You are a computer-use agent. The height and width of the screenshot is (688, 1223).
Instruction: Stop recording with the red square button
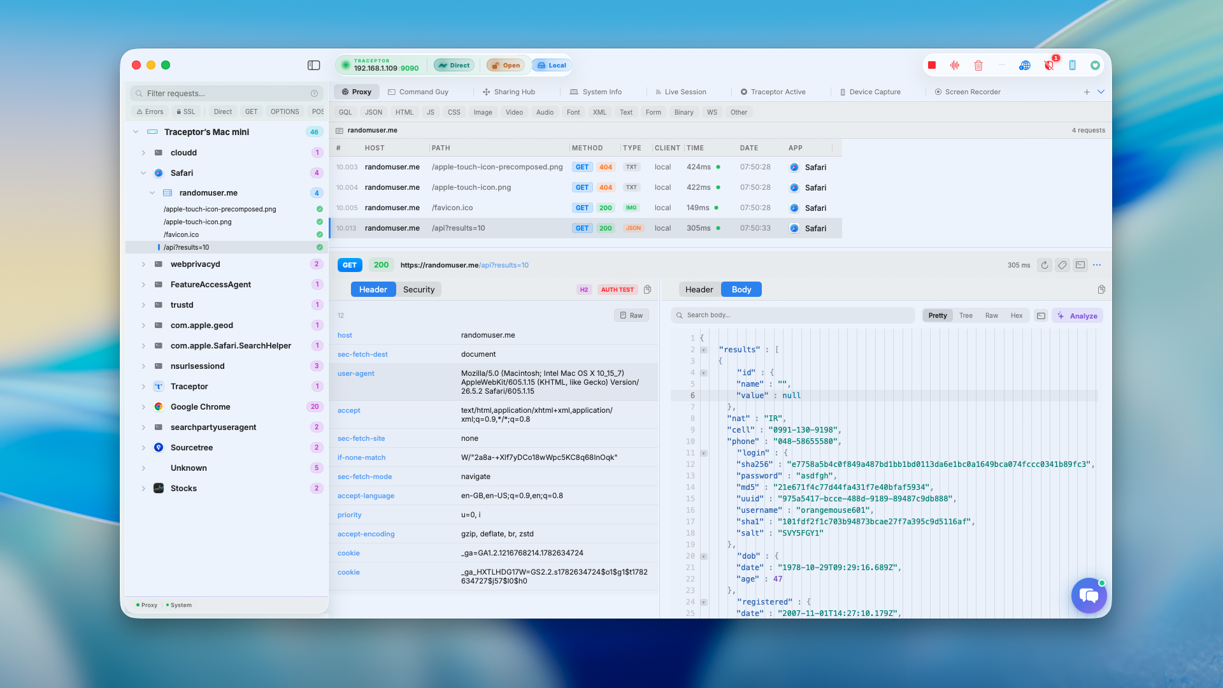pos(932,65)
